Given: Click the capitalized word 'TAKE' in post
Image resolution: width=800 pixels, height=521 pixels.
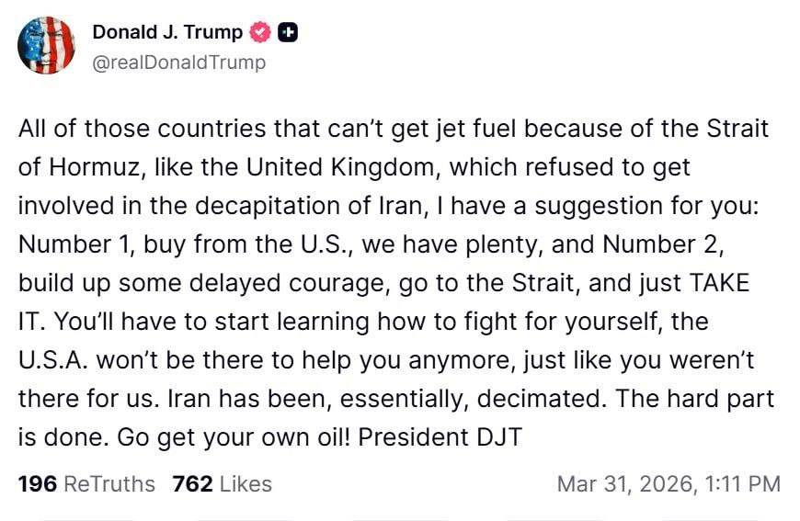Looking at the screenshot, I should pyautogui.click(x=719, y=283).
